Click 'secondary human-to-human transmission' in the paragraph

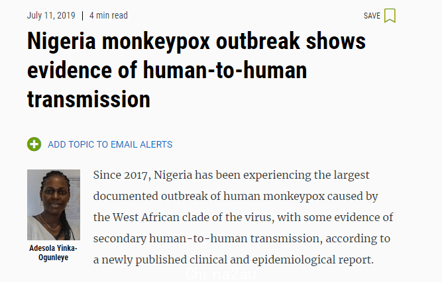point(206,238)
